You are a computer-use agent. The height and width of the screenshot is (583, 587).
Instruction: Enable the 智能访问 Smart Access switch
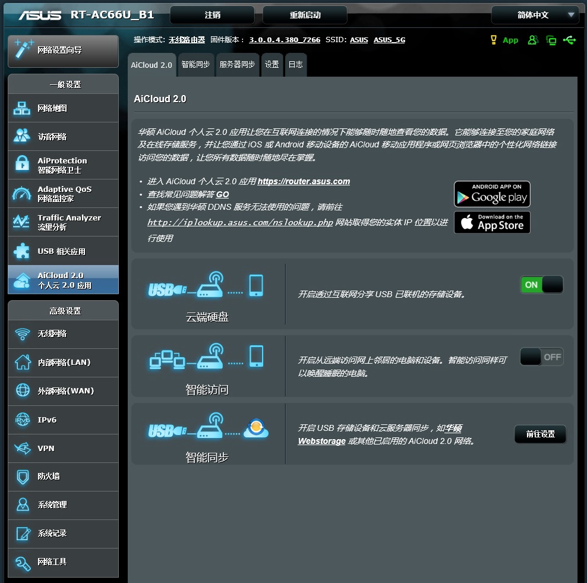click(x=541, y=357)
